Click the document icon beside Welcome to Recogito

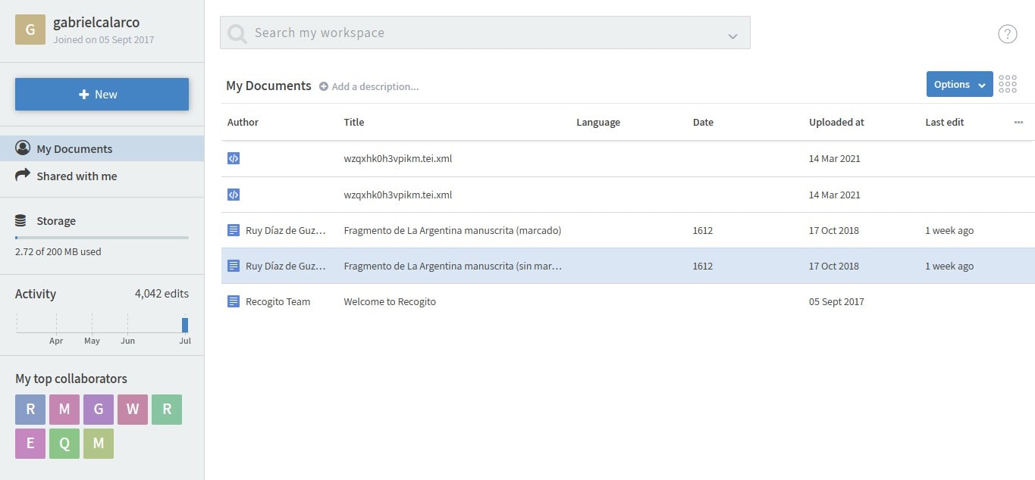tap(233, 301)
